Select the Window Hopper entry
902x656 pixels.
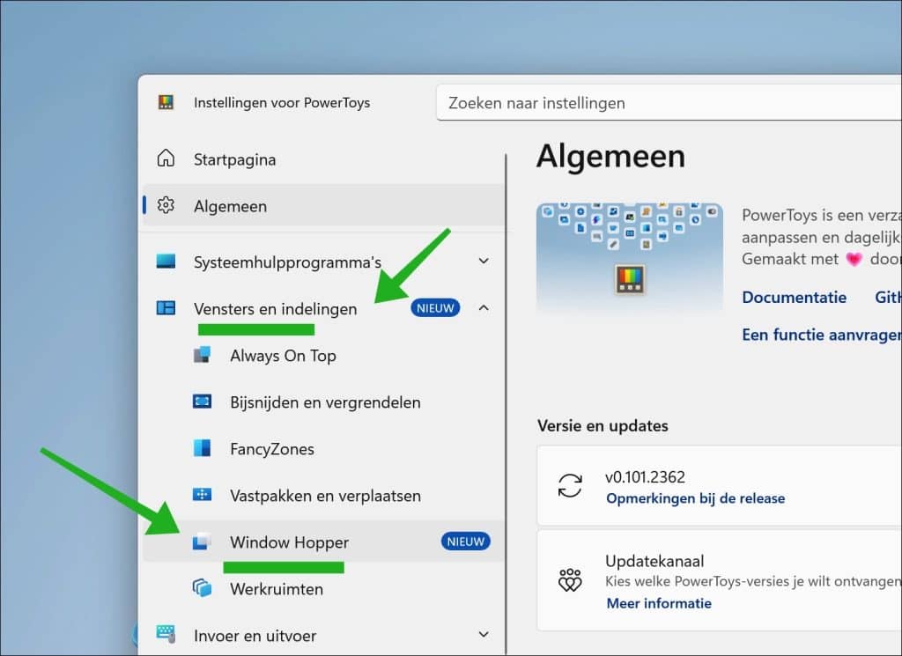tap(324, 542)
